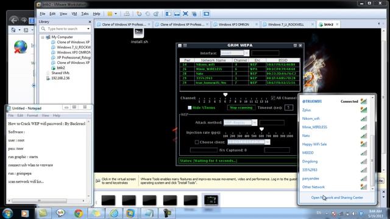This screenshot has width=390, height=219.
Task: Collapse the My Computer tree node
Action: tap(43, 37)
